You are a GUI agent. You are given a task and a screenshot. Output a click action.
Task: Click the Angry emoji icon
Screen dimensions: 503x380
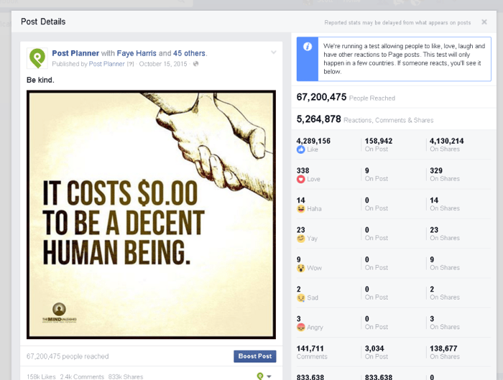tap(300, 327)
